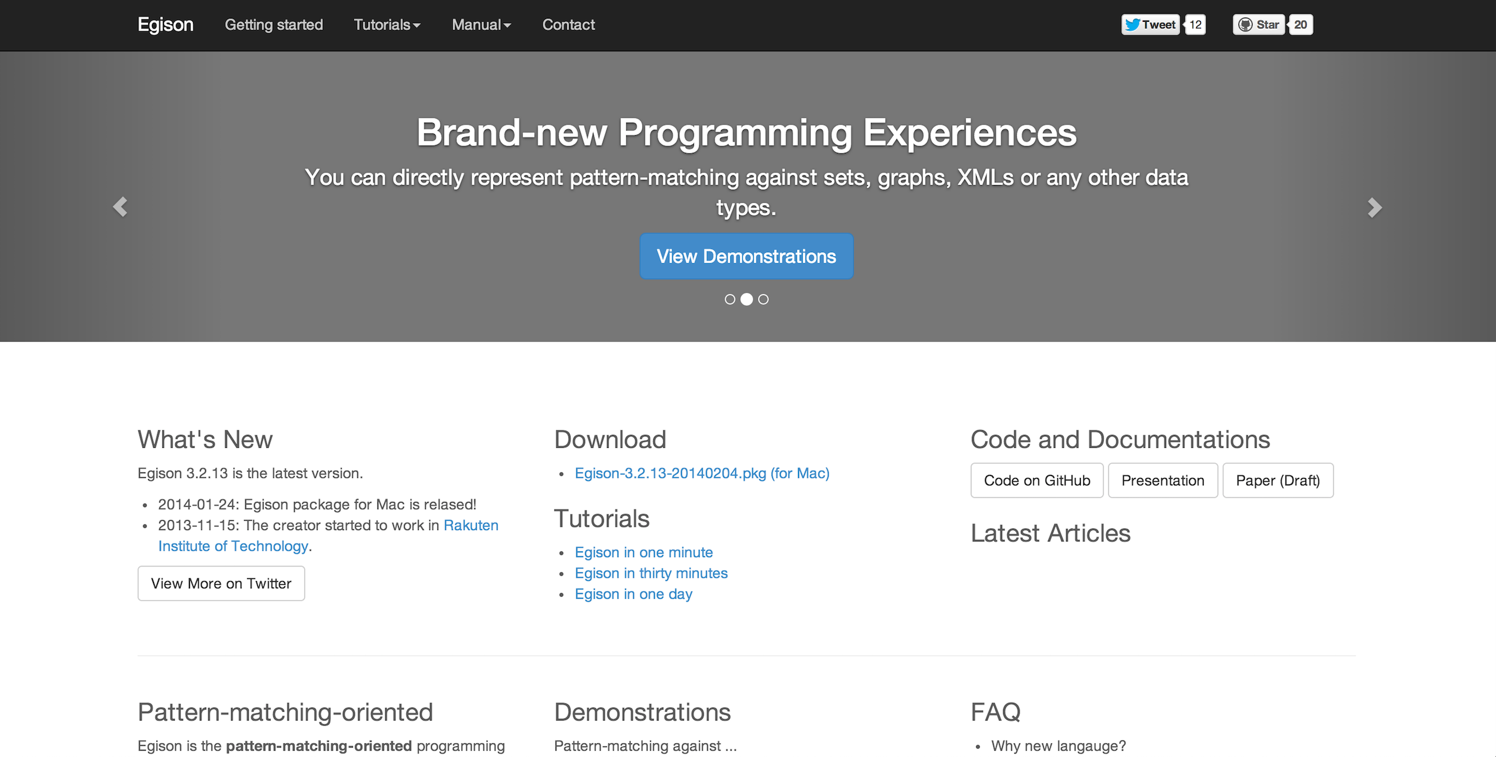This screenshot has width=1496, height=757.
Task: Click the FAQ heading
Action: pos(996,712)
